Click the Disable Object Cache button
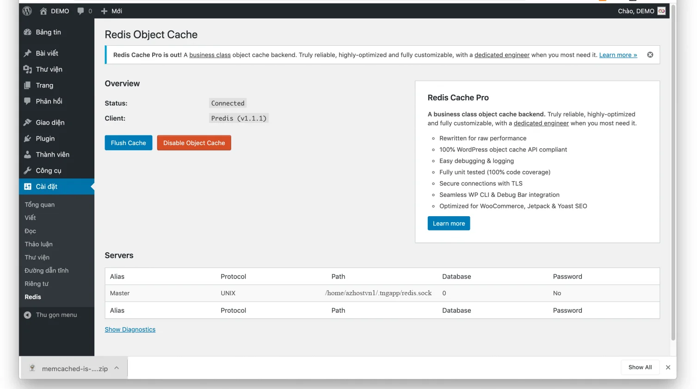 click(194, 143)
